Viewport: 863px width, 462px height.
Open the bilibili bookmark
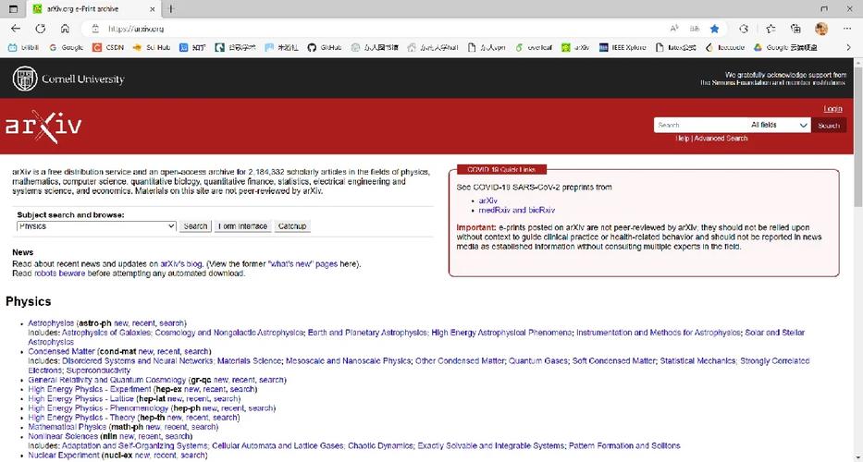click(x=24, y=48)
